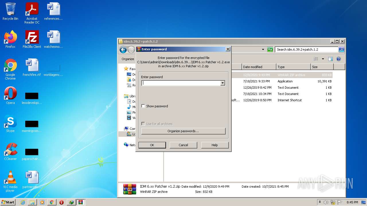Open the Action Center flag tray icon
Screen dimensions: 367x206
[339, 202]
